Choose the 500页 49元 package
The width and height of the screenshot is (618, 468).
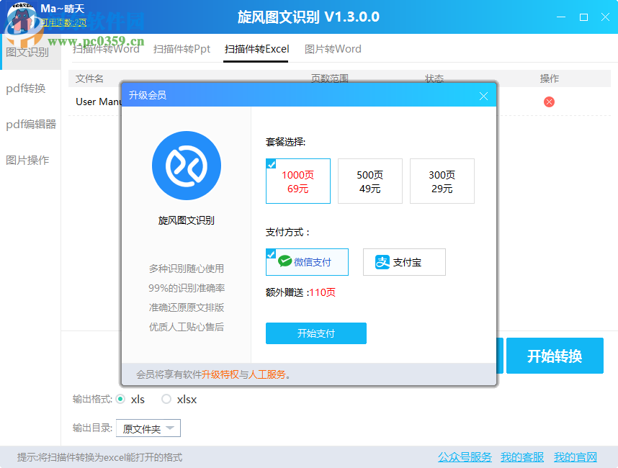[x=370, y=181]
